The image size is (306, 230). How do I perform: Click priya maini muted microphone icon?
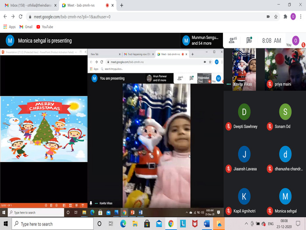tap(270, 84)
